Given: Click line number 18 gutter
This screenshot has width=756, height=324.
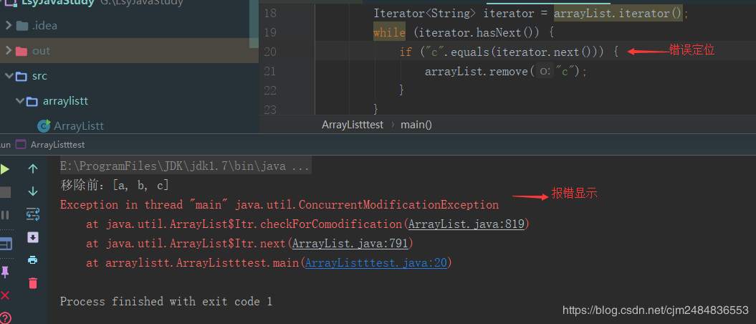Looking at the screenshot, I should click(x=270, y=13).
